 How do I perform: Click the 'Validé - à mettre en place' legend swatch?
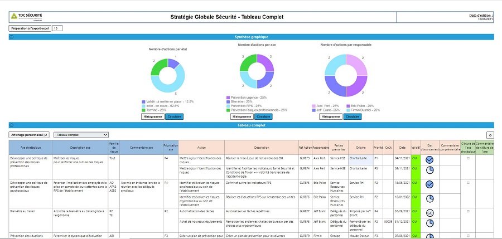pyautogui.click(x=144, y=102)
